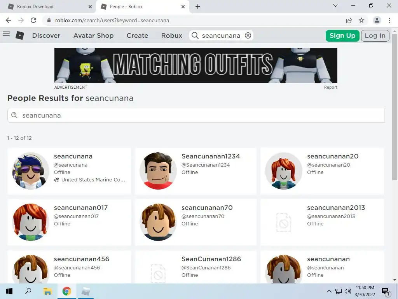Screen dimensions: 398x299
Task: Click the Roblox logo home icon
Action: click(20, 35)
